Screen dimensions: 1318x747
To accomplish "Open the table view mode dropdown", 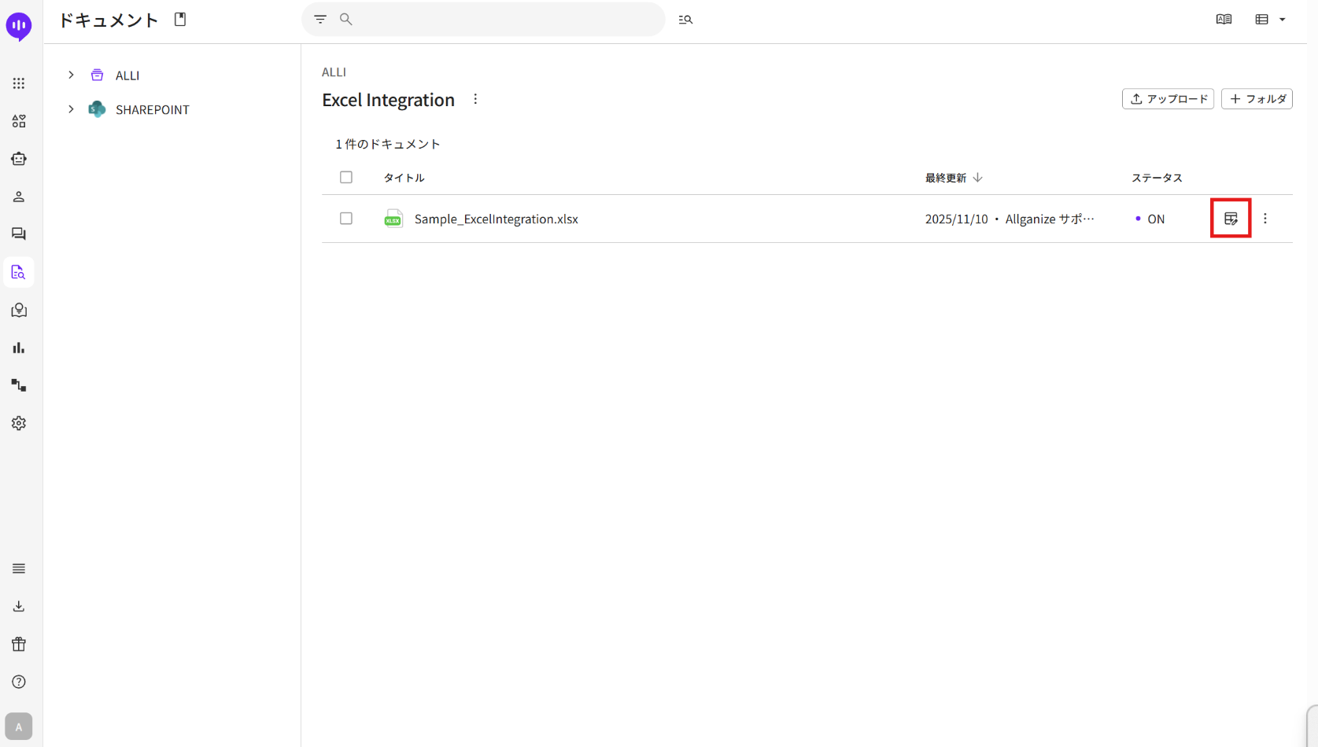I will click(1270, 20).
